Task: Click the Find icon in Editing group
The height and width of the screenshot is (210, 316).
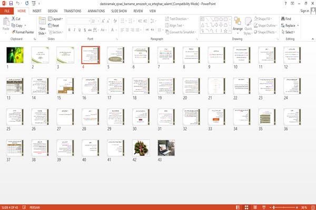Action: click(283, 19)
